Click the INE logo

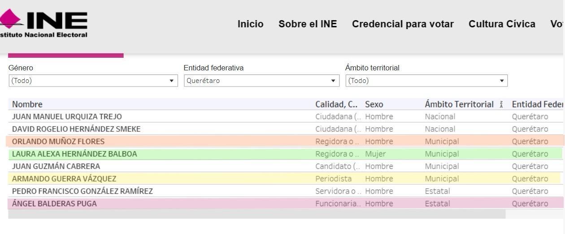pyautogui.click(x=44, y=24)
